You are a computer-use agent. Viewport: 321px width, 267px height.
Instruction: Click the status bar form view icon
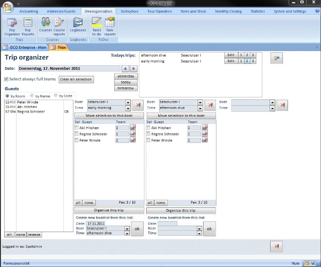(x=307, y=263)
